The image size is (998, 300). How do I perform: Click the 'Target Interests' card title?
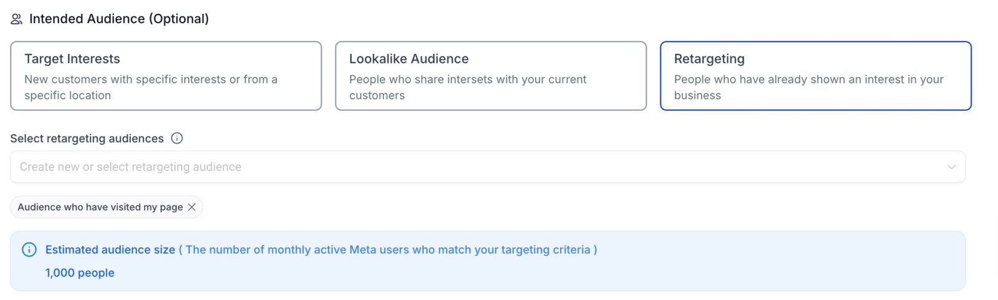[x=72, y=59]
